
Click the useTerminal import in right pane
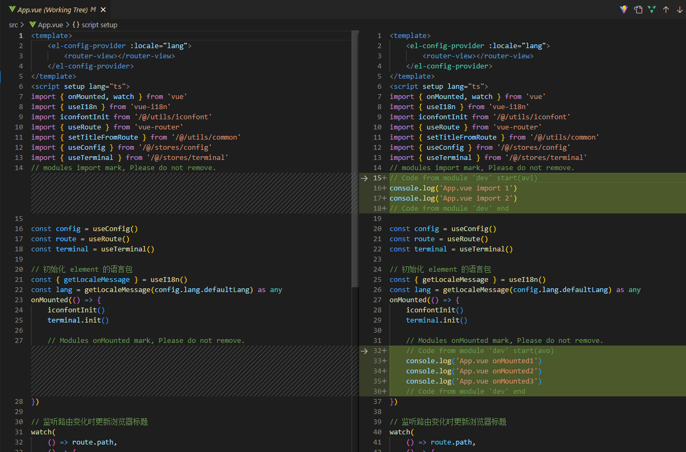pos(449,158)
